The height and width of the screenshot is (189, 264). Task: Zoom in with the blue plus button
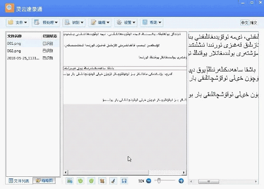[x=181, y=181]
